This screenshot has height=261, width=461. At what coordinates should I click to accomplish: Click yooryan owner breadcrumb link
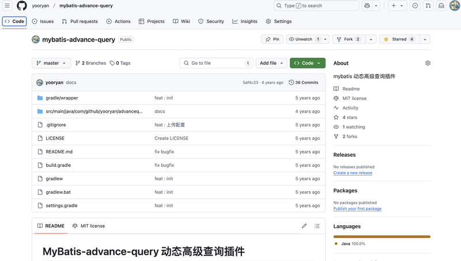tap(40, 6)
